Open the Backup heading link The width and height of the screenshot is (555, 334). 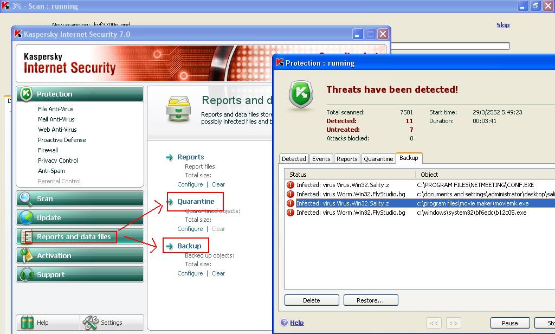(x=189, y=246)
